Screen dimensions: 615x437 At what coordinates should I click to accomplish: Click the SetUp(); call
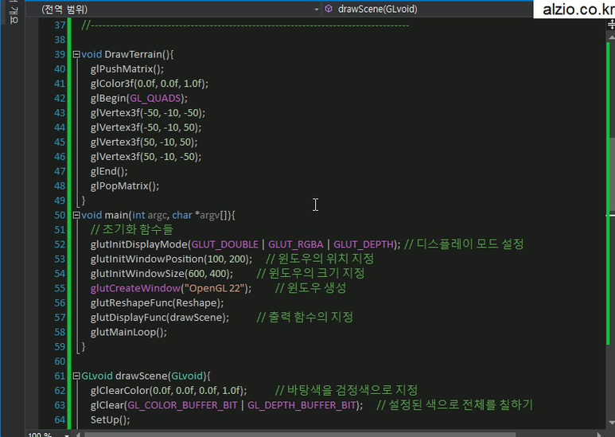click(x=111, y=419)
